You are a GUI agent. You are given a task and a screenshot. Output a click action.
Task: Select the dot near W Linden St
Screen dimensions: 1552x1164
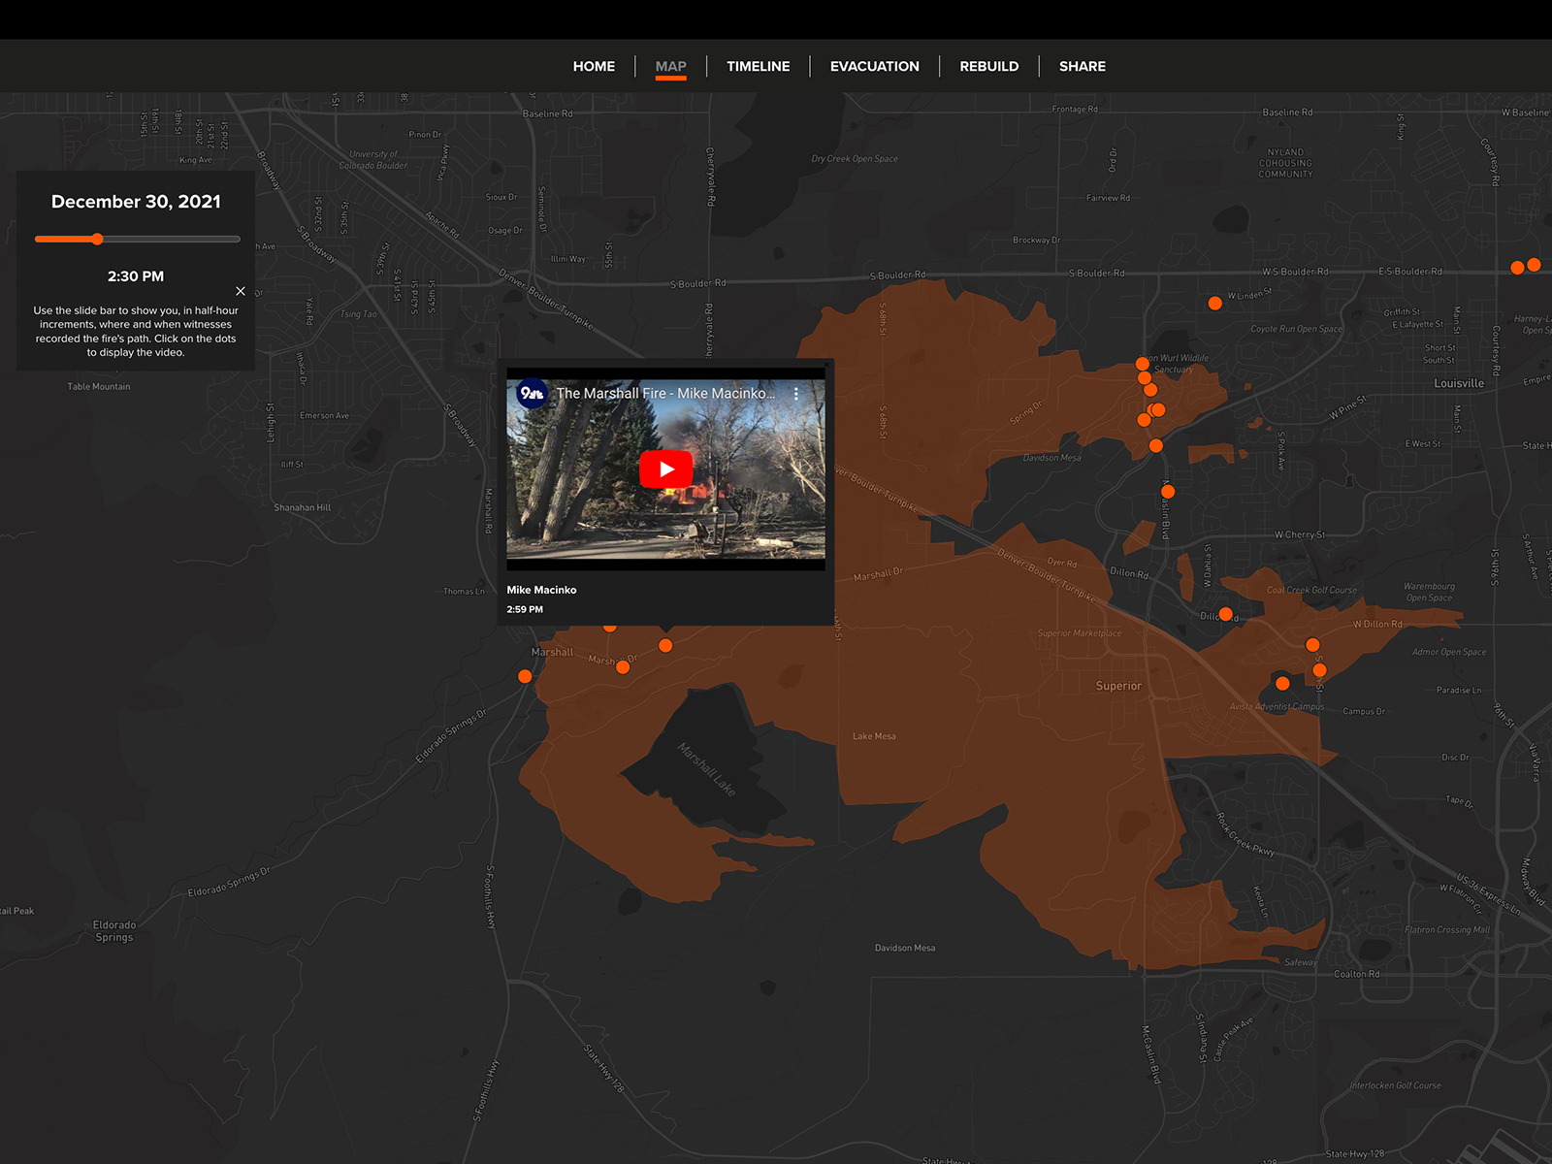[1214, 303]
